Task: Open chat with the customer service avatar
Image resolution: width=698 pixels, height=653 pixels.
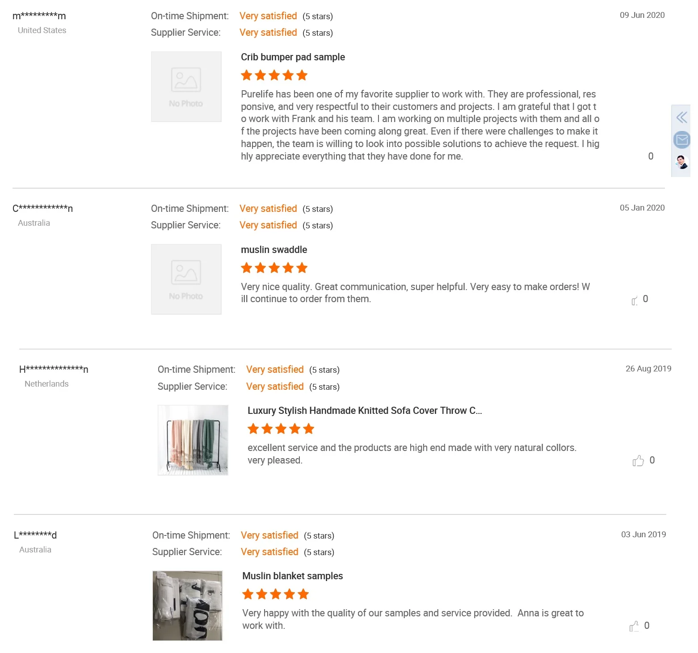Action: [681, 162]
